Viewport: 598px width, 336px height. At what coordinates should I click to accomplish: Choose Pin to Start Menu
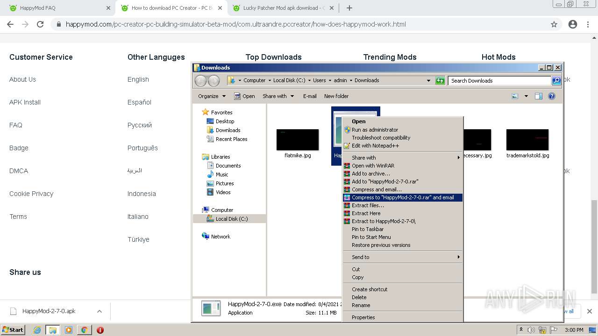tap(403, 237)
